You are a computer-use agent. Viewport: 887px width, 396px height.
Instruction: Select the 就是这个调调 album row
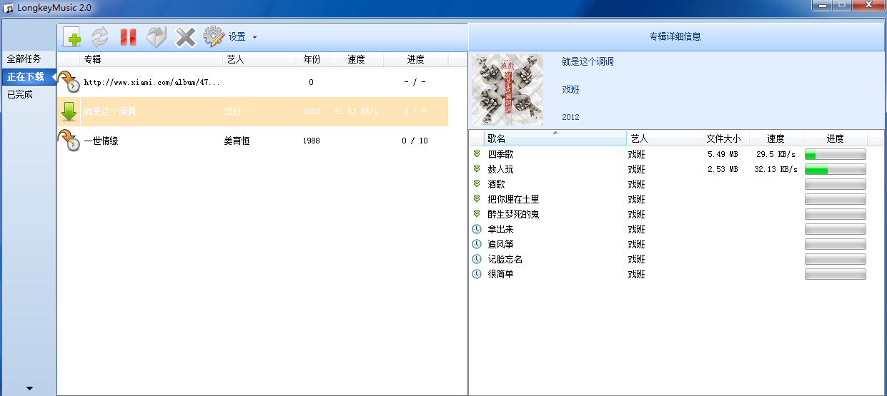click(x=252, y=111)
